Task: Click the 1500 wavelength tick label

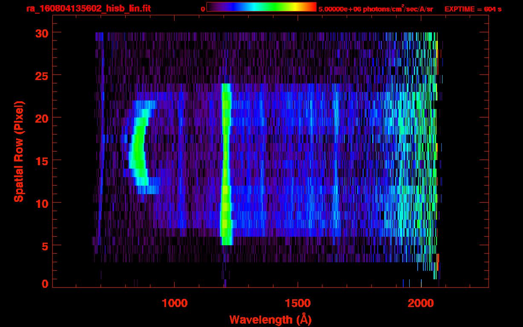Action: click(298, 303)
